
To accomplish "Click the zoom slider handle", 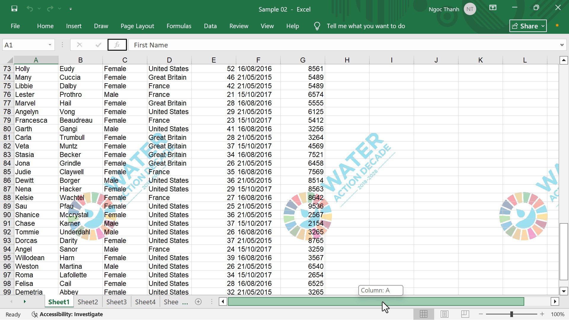I will [x=512, y=314].
